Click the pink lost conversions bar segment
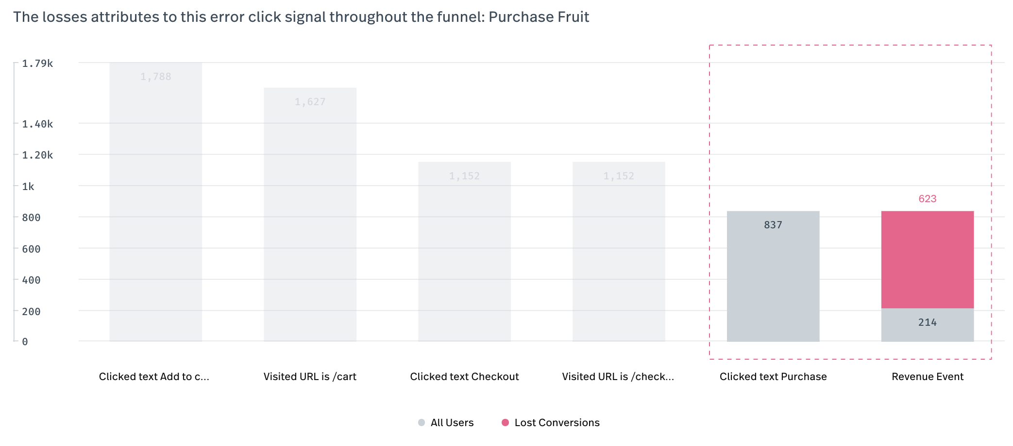The width and height of the screenshot is (1013, 446). pos(928,259)
